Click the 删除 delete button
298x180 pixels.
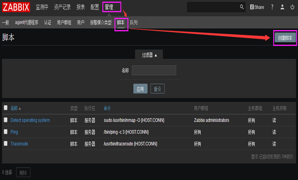click(23, 172)
